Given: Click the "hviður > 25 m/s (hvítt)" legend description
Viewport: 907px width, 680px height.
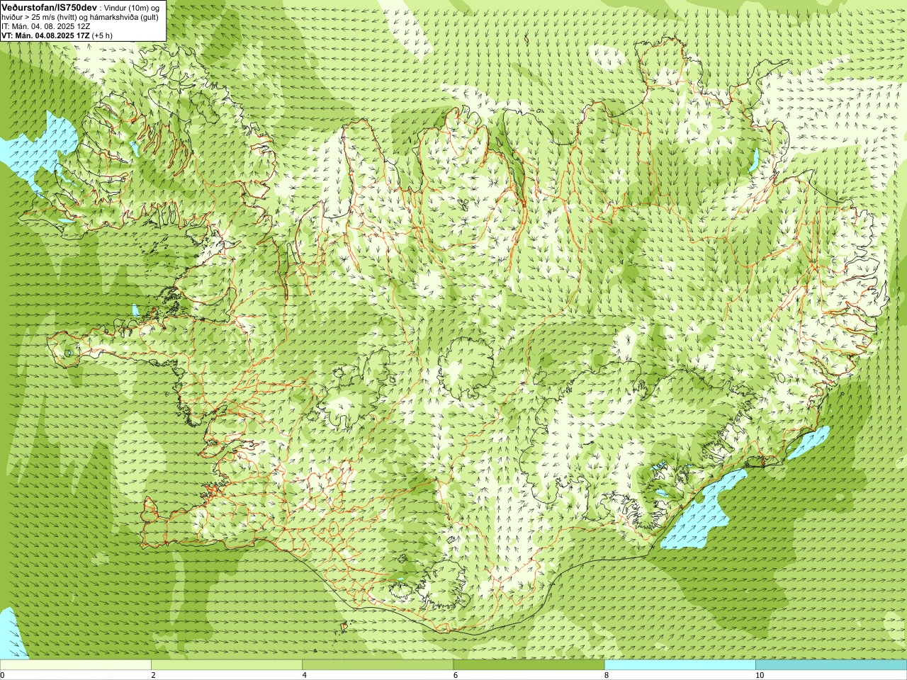Looking at the screenshot, I should click(x=39, y=17).
